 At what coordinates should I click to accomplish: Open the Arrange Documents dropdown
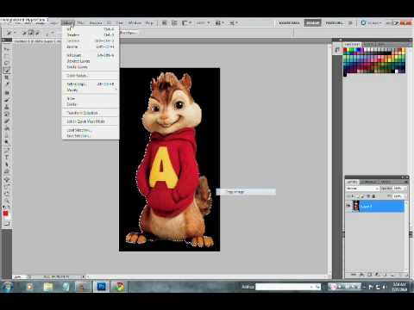[220, 22]
